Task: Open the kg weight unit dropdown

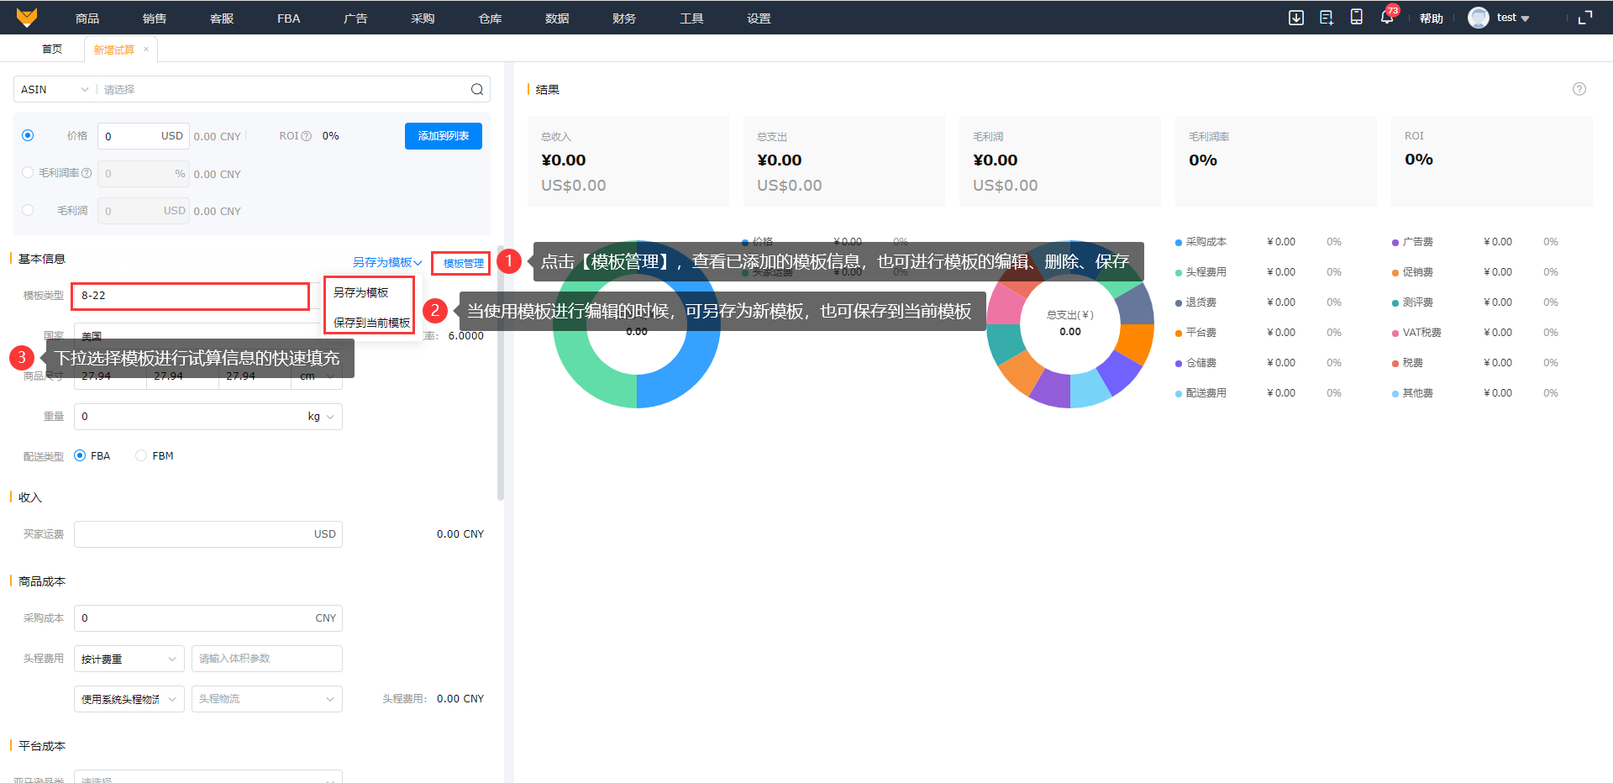Action: (321, 417)
